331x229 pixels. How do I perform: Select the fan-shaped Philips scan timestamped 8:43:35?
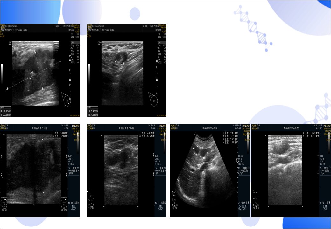[210, 170]
